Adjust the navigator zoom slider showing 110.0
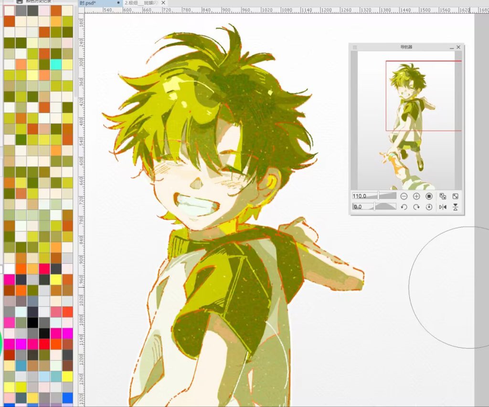 (x=374, y=196)
